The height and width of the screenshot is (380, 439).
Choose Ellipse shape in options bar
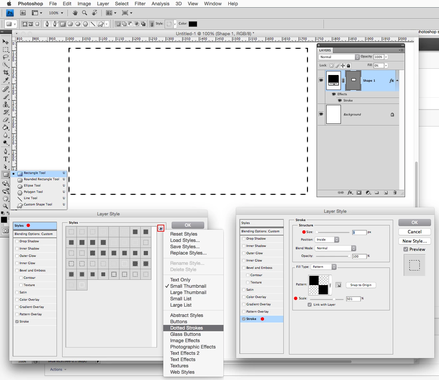point(78,24)
